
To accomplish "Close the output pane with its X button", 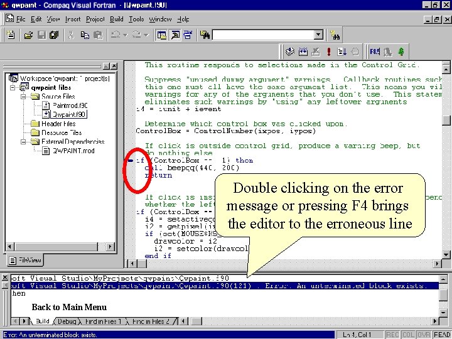I will click(4, 277).
